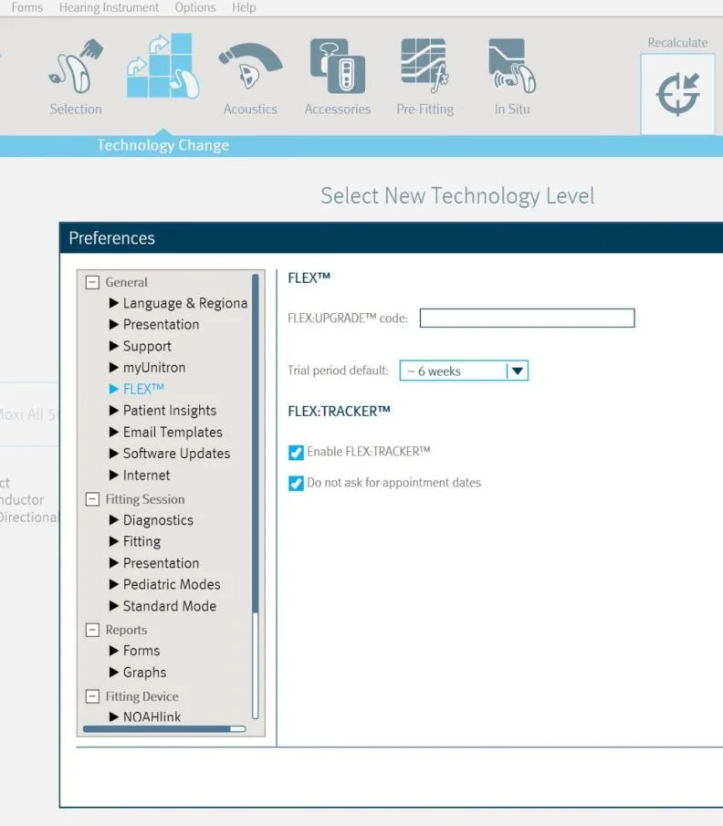The width and height of the screenshot is (723, 826).
Task: Open the In Situ icon
Action: (x=512, y=67)
